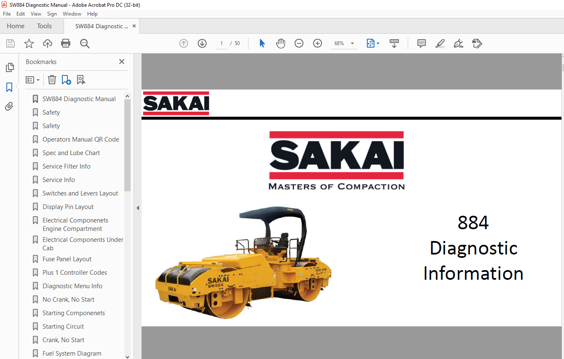The width and height of the screenshot is (564, 359).
Task: Open the Sign menu
Action: (52, 14)
